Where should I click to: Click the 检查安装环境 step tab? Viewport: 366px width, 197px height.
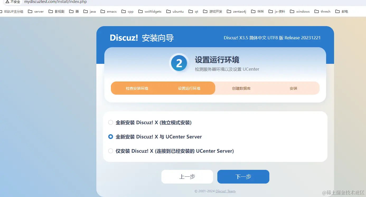137,88
